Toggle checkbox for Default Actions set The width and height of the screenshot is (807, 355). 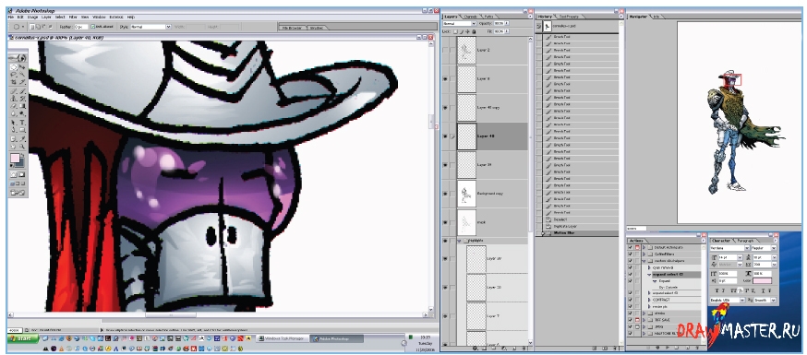631,247
